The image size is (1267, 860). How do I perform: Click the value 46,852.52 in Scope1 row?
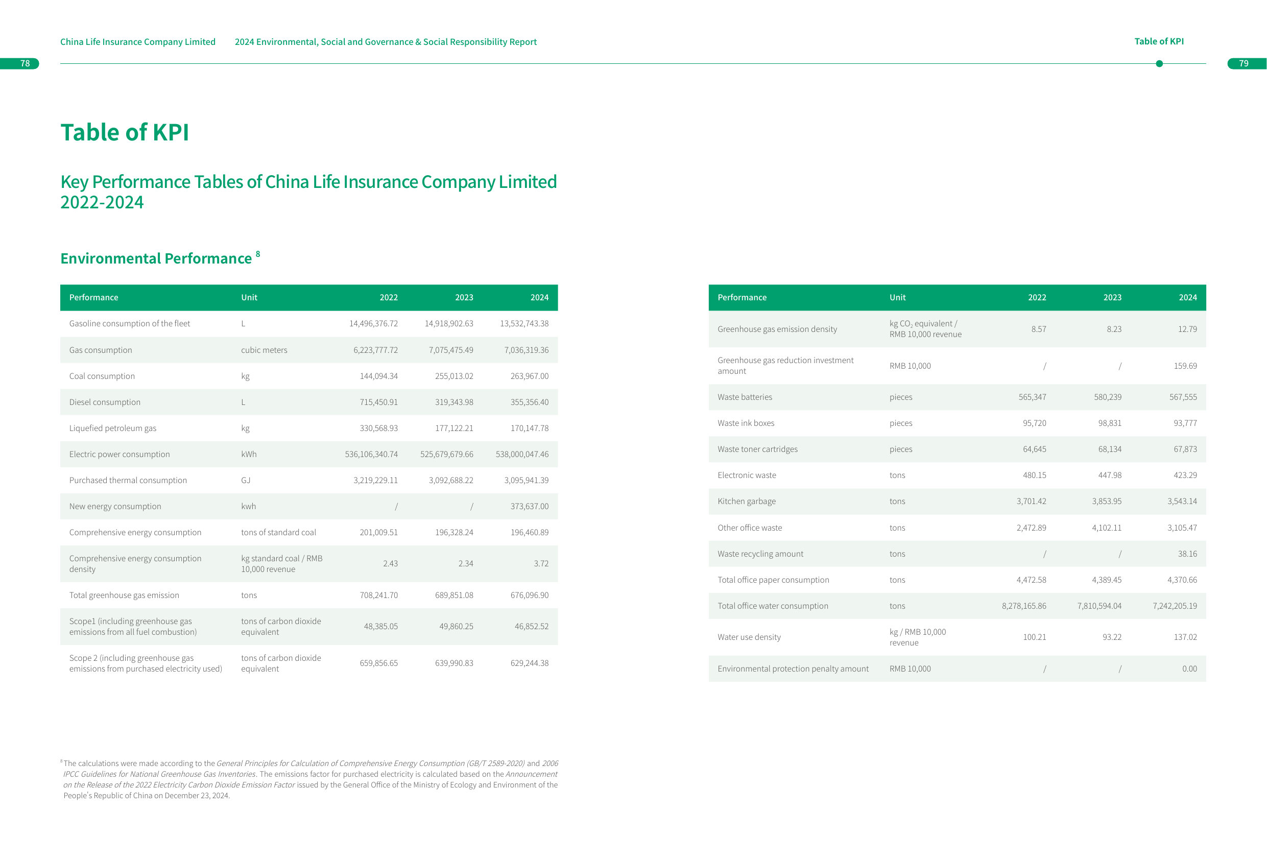pyautogui.click(x=532, y=627)
